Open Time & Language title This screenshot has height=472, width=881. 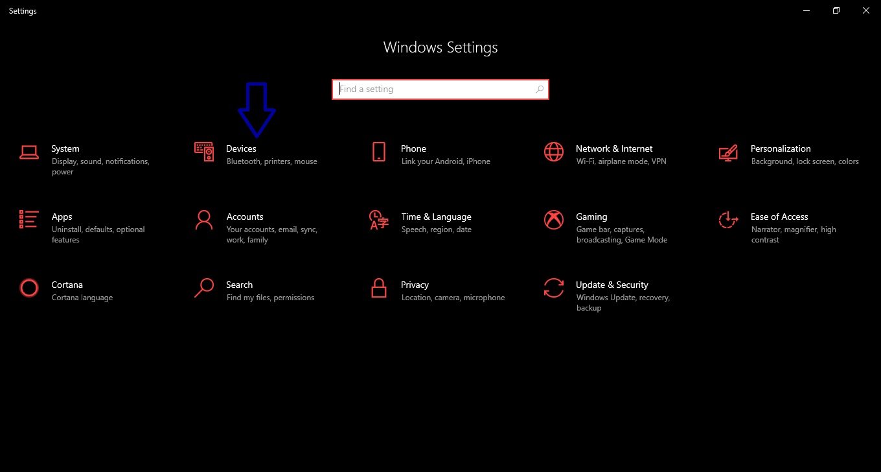point(436,217)
